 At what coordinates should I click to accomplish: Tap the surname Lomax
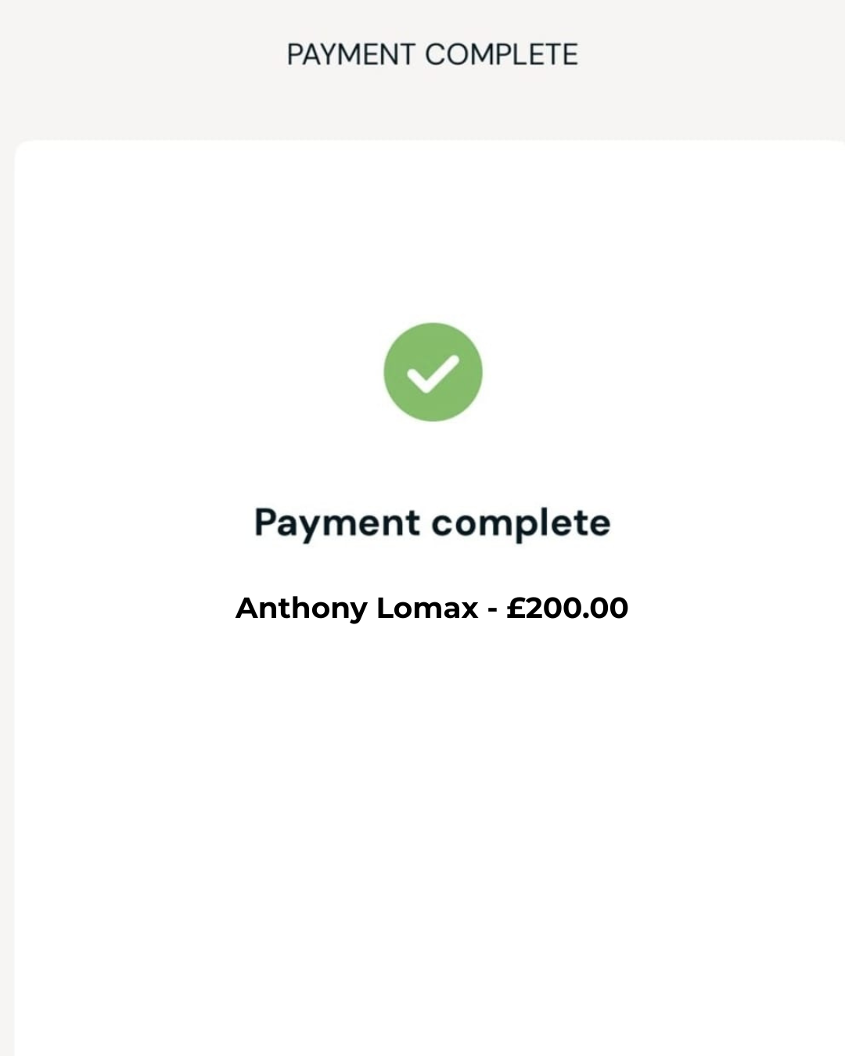pos(427,608)
